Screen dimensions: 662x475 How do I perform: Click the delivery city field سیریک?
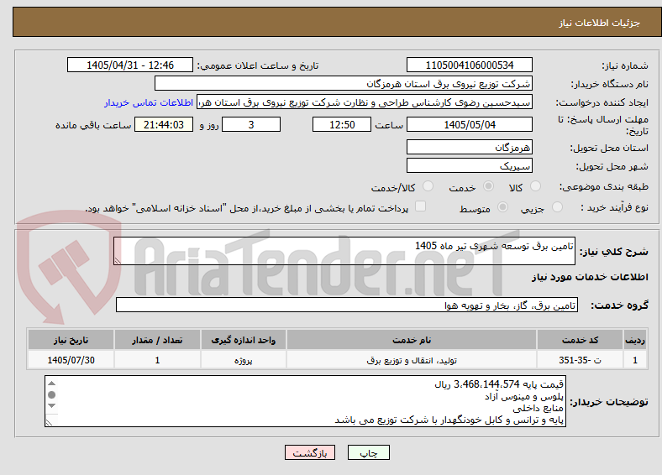469,165
